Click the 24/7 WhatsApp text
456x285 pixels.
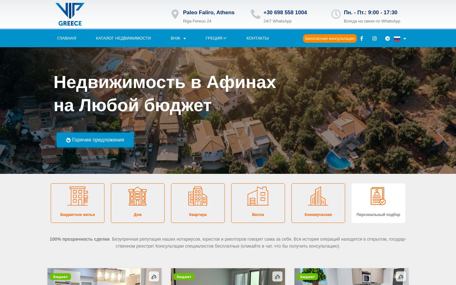click(277, 21)
